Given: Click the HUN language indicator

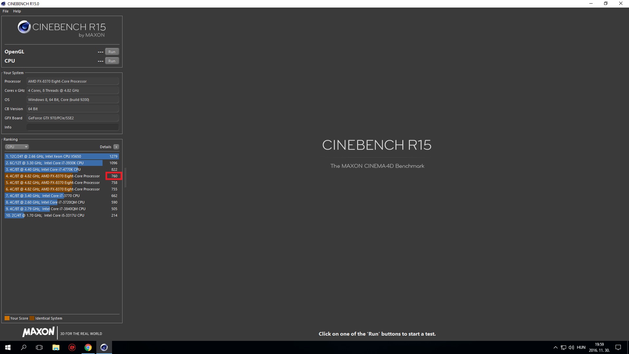Looking at the screenshot, I should pyautogui.click(x=581, y=347).
